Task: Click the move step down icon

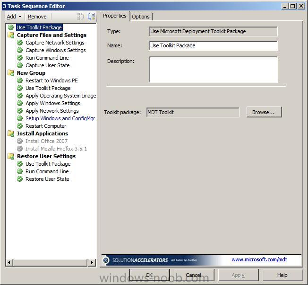Action: click(91, 17)
